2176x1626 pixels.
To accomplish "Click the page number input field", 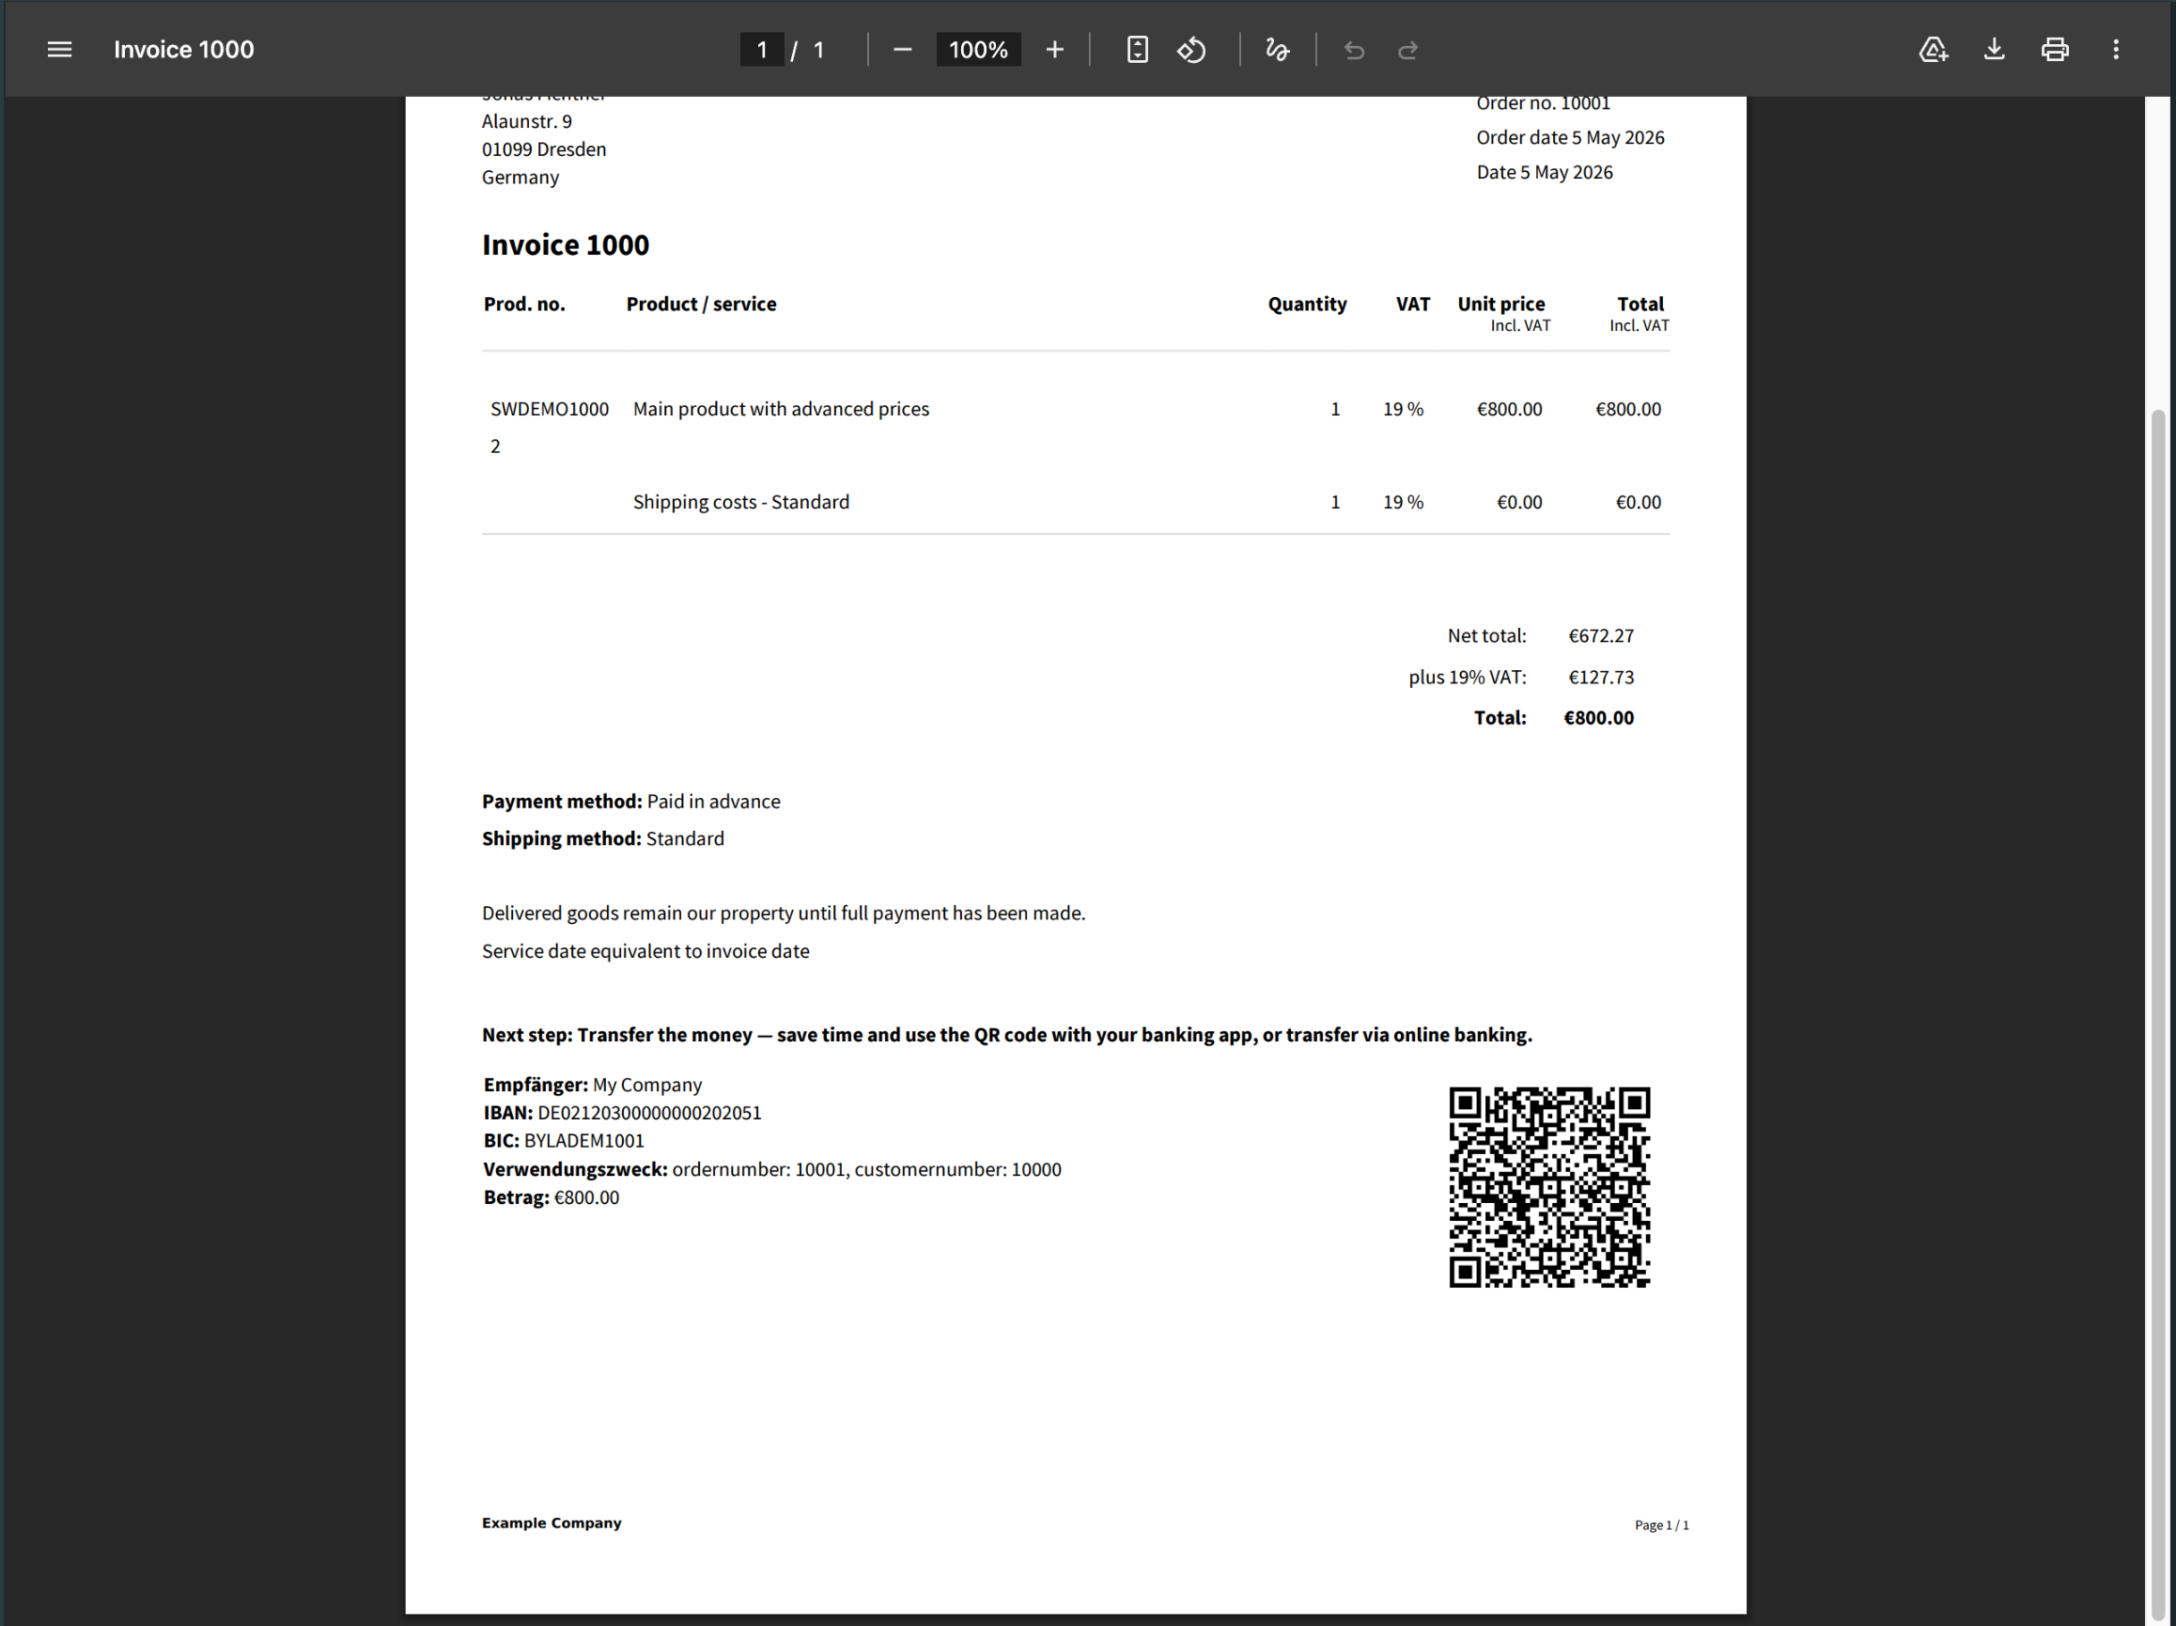I will 761,49.
